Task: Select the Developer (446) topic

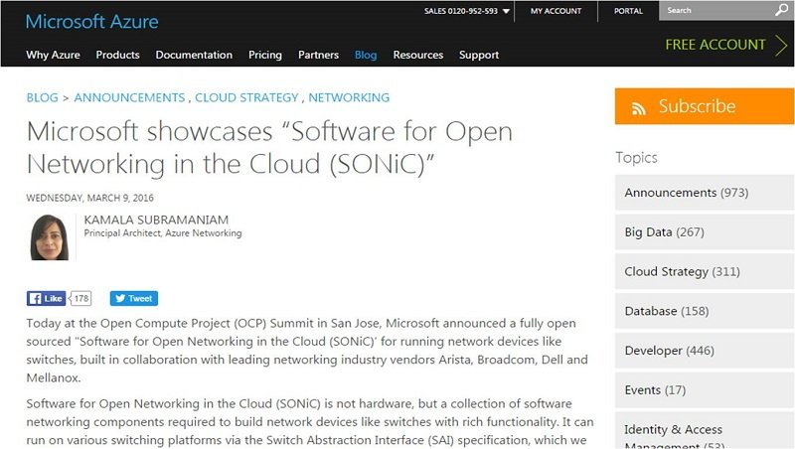Action: 705,351
